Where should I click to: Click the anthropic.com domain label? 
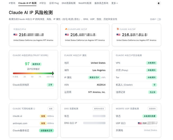click(x=20, y=123)
